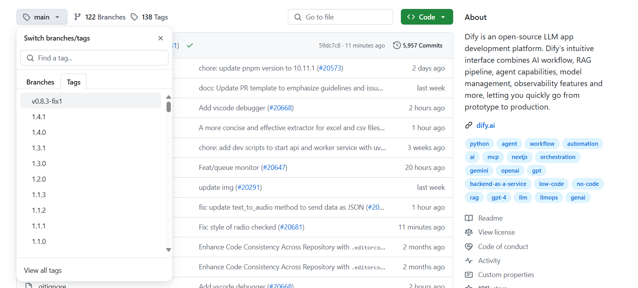Click the Activity pulse icon

pos(469,261)
